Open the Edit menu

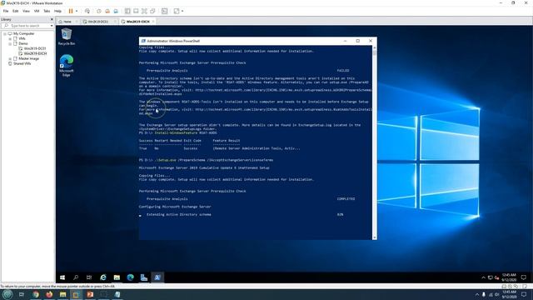[x=16, y=11]
